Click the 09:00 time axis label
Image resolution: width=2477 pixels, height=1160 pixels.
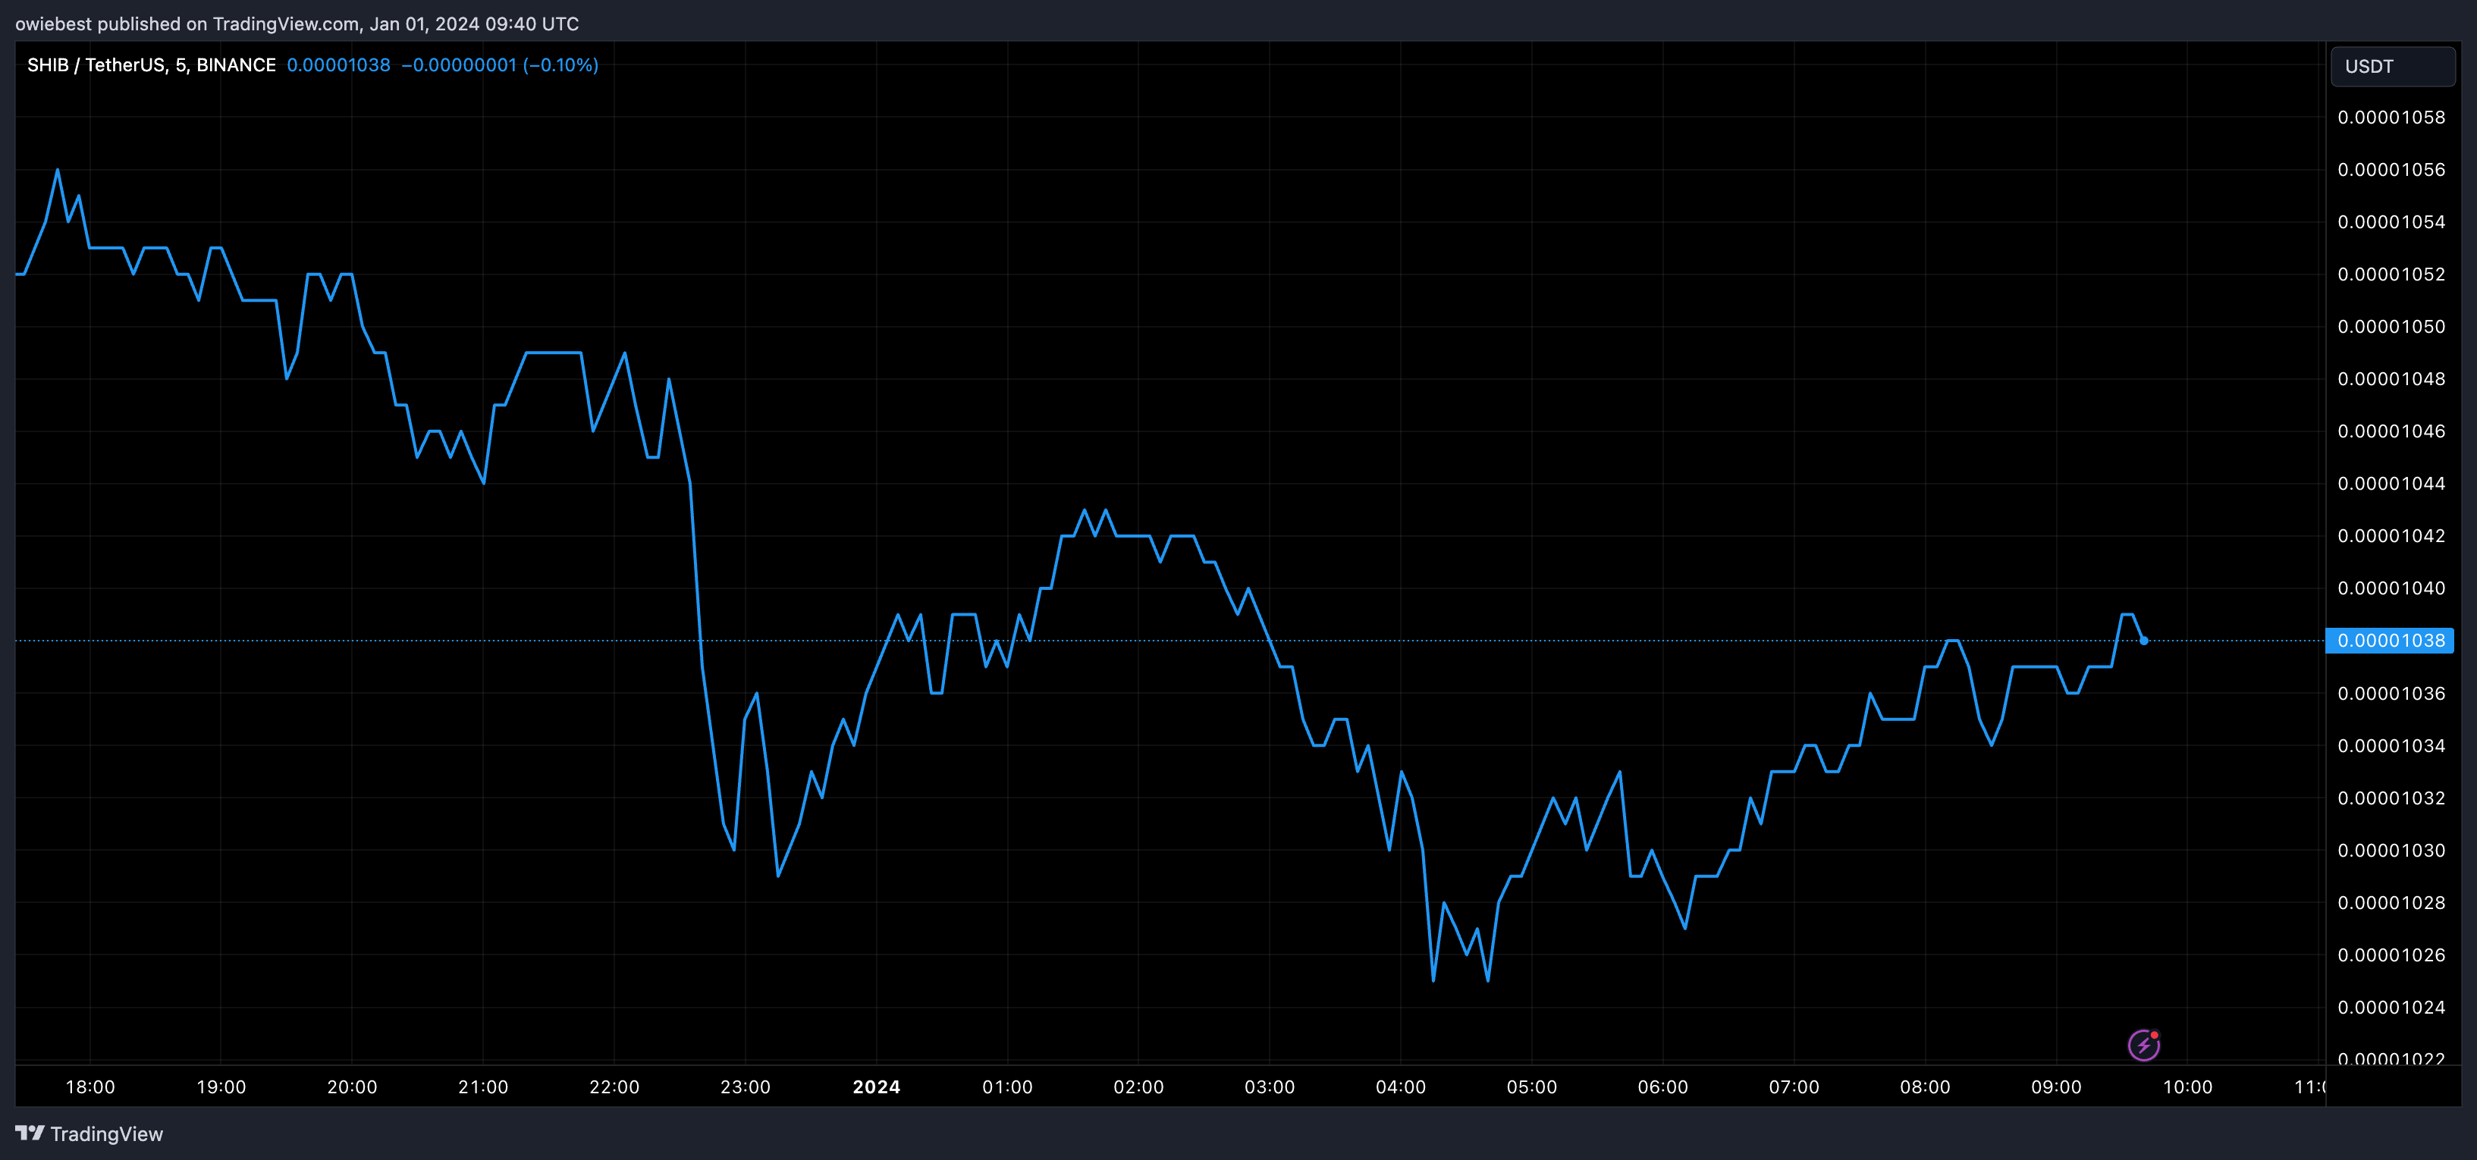2056,1087
